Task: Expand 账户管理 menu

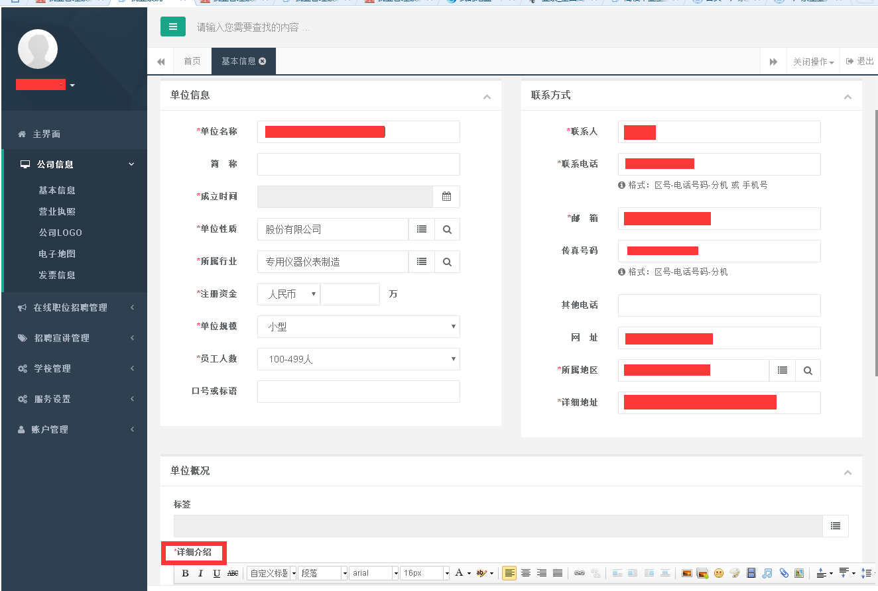Action: pyautogui.click(x=74, y=429)
